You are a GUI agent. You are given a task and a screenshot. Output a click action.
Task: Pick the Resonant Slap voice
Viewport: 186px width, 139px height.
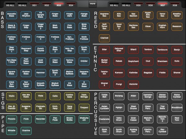tap(26, 50)
